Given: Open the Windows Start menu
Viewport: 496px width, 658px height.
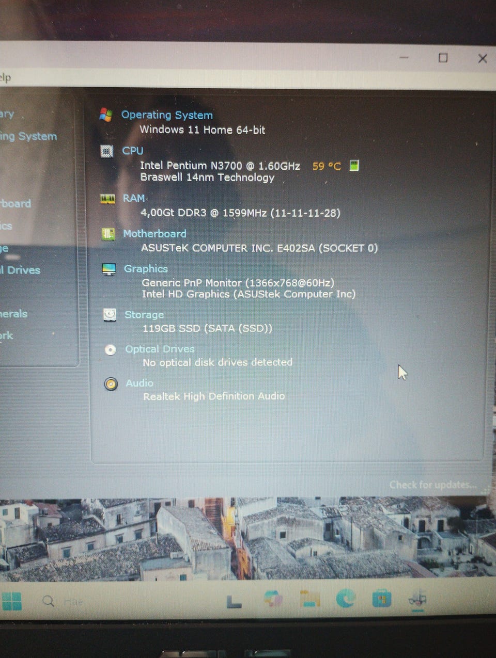Looking at the screenshot, I should pos(12,601).
